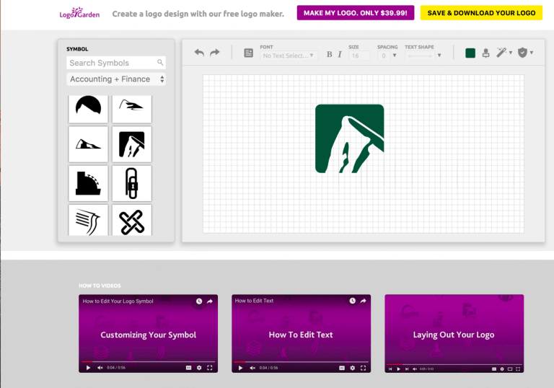Expand the SPACING dropdown arrow
The height and width of the screenshot is (388, 554).
[395, 56]
